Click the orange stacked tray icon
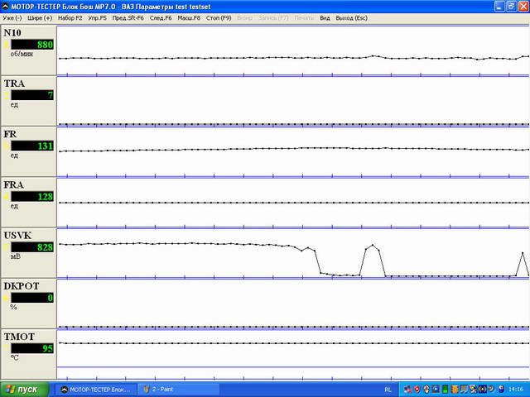 click(x=455, y=390)
